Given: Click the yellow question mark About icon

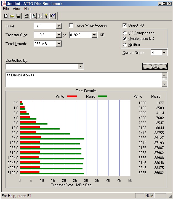Looking at the screenshot, I should click(46, 16).
